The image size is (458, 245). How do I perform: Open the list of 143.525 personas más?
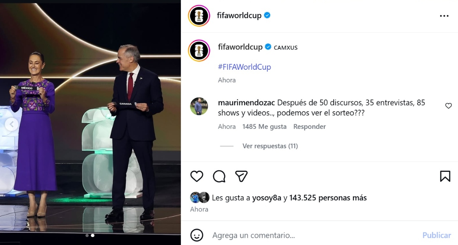click(328, 198)
